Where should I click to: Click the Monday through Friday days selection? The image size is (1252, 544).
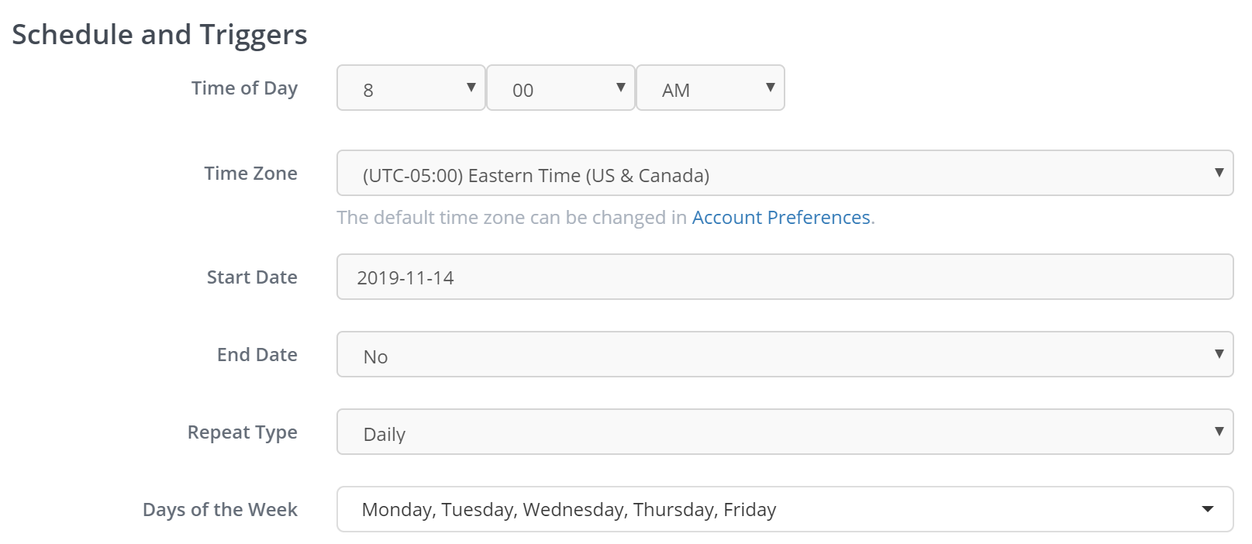pyautogui.click(x=569, y=510)
